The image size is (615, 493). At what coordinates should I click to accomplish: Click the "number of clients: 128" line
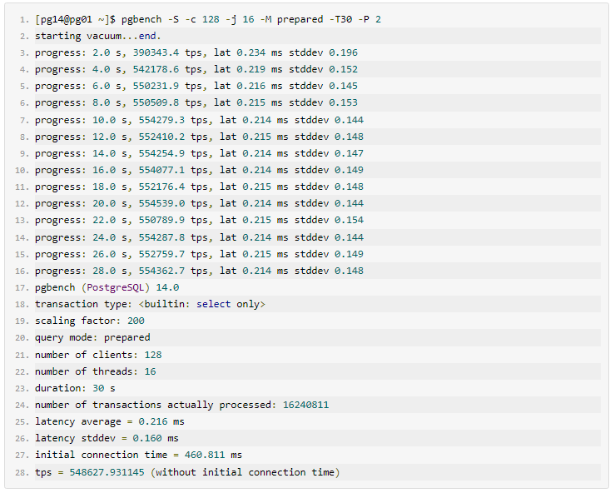[98, 354]
